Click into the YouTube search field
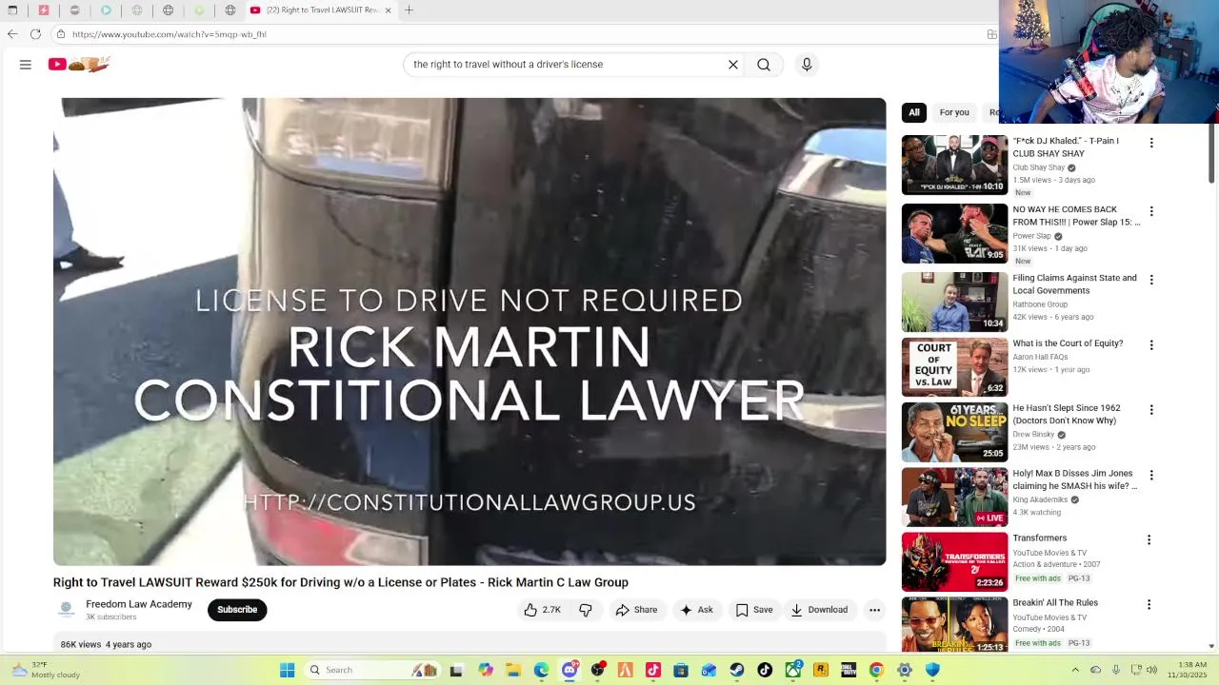Image resolution: width=1219 pixels, height=685 pixels. point(566,65)
